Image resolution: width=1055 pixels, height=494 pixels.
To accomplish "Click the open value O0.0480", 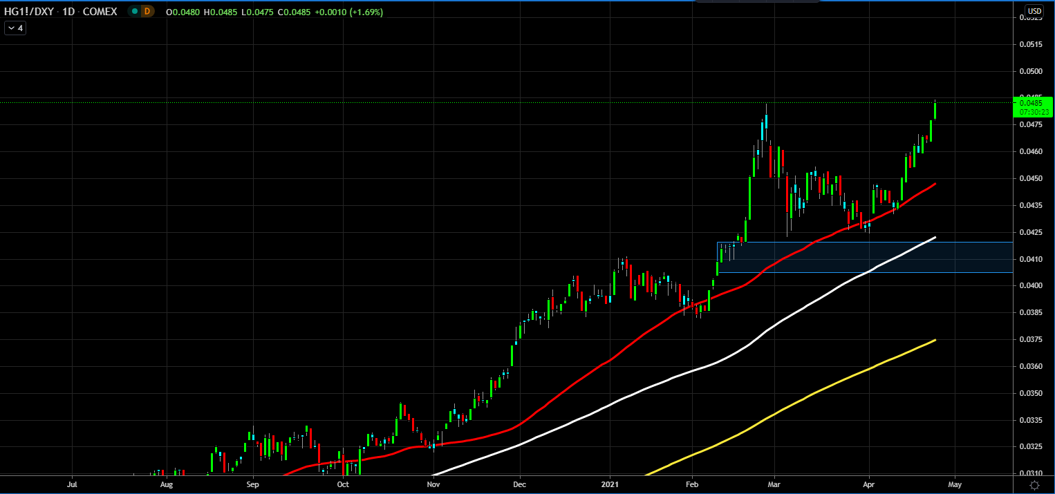I will click(x=184, y=12).
